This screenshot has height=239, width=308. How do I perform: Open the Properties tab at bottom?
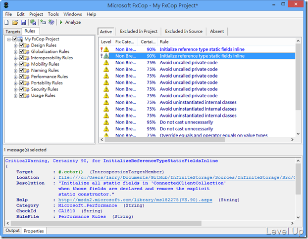point(34,231)
